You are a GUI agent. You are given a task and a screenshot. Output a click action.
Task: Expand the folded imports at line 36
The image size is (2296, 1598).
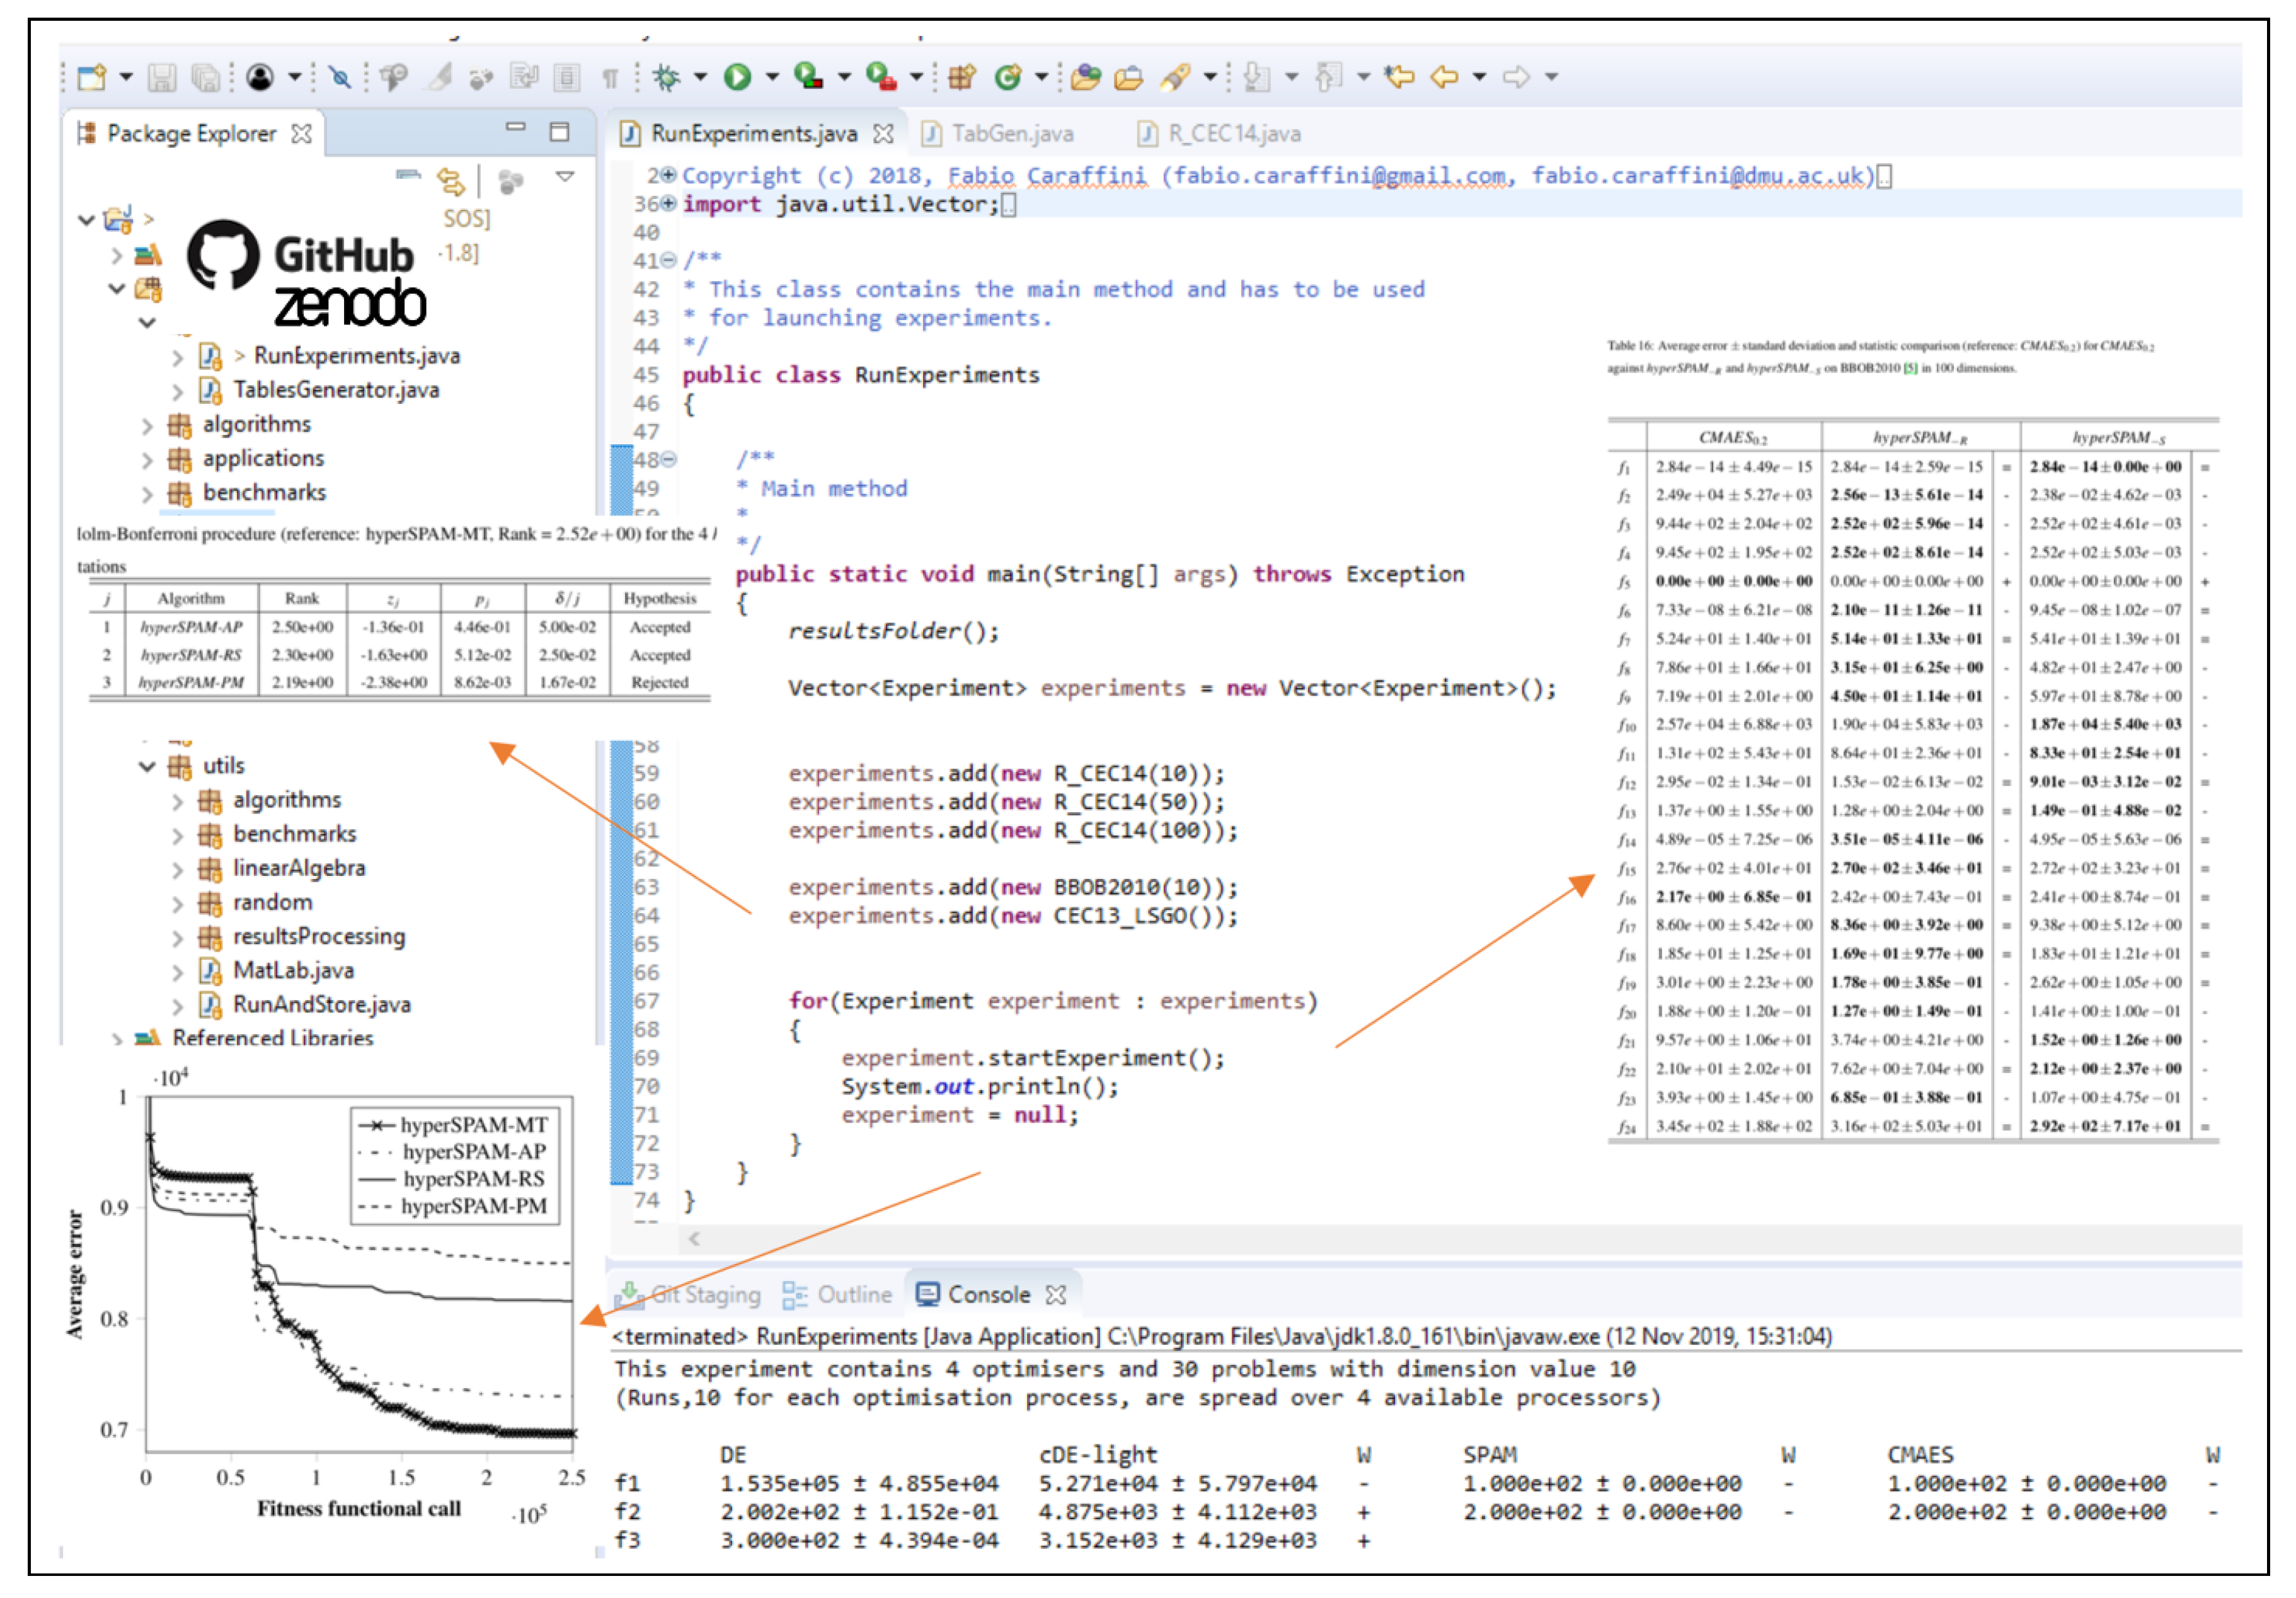click(668, 204)
